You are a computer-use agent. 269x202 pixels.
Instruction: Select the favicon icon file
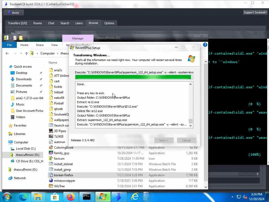pos(51,158)
